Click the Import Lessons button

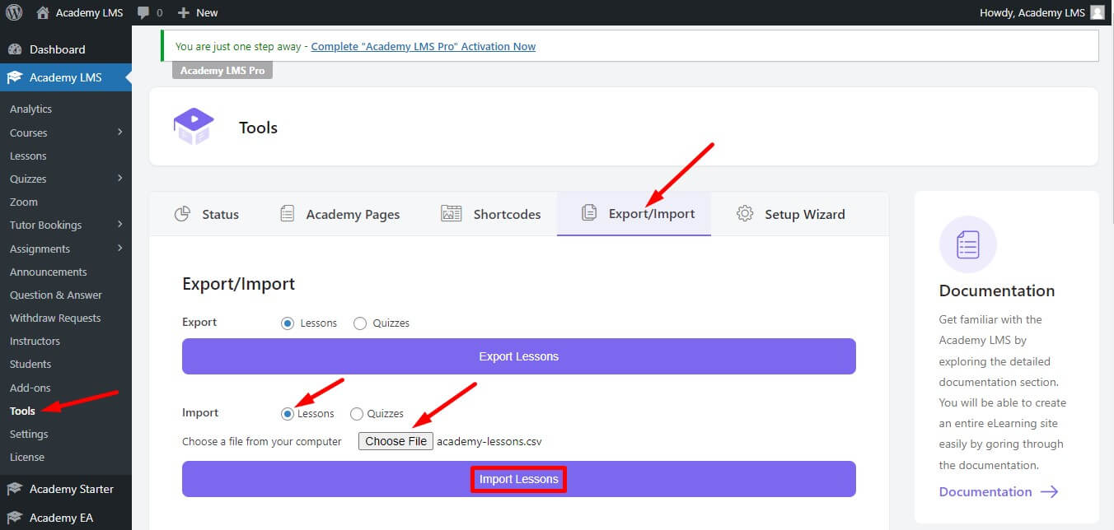pos(518,478)
